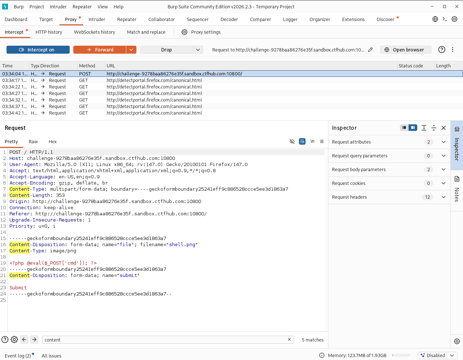This screenshot has height=360, width=463.
Task: Select the Inspector side tab
Action: (x=457, y=145)
